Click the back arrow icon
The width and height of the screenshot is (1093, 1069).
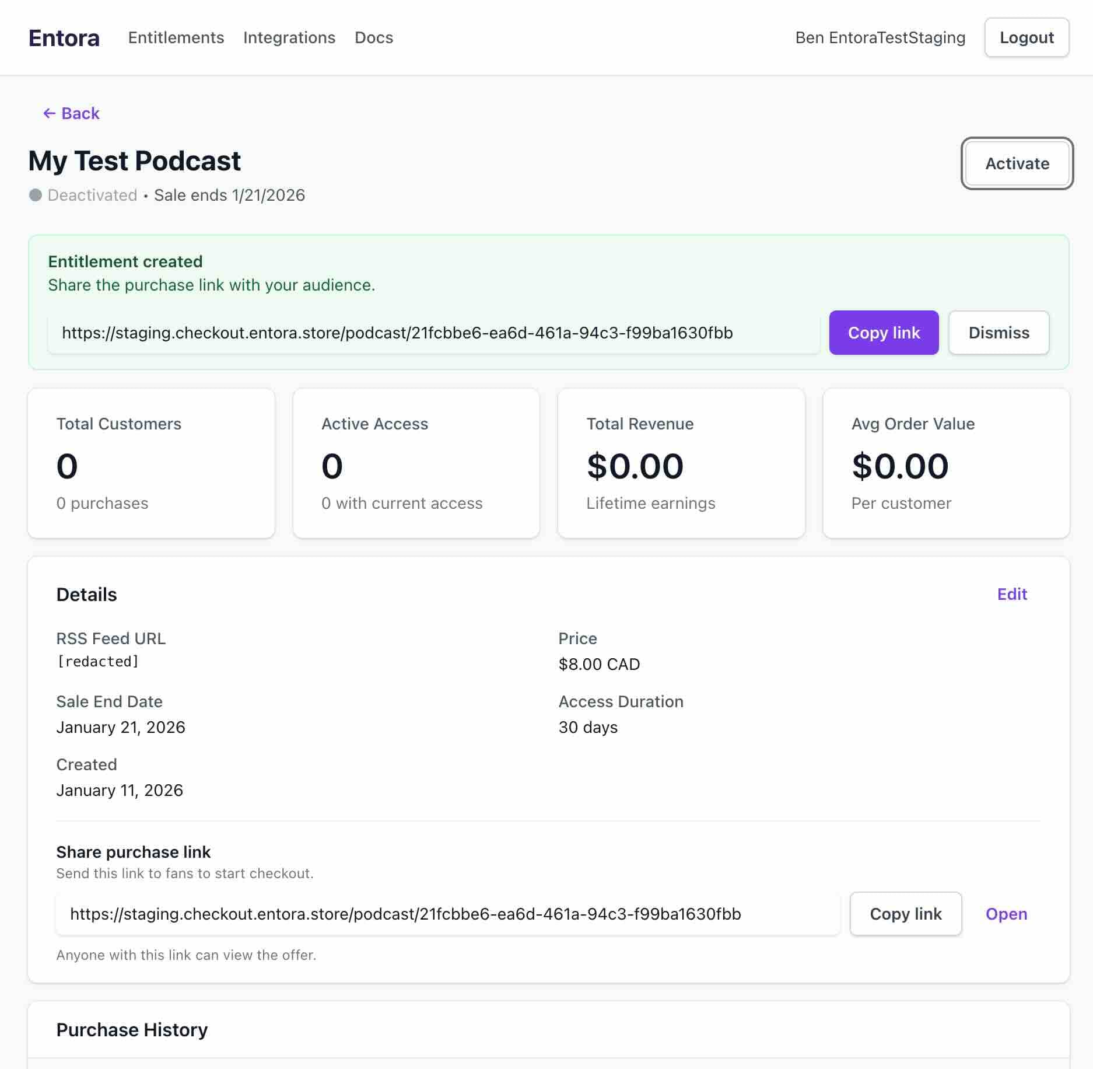coord(50,113)
